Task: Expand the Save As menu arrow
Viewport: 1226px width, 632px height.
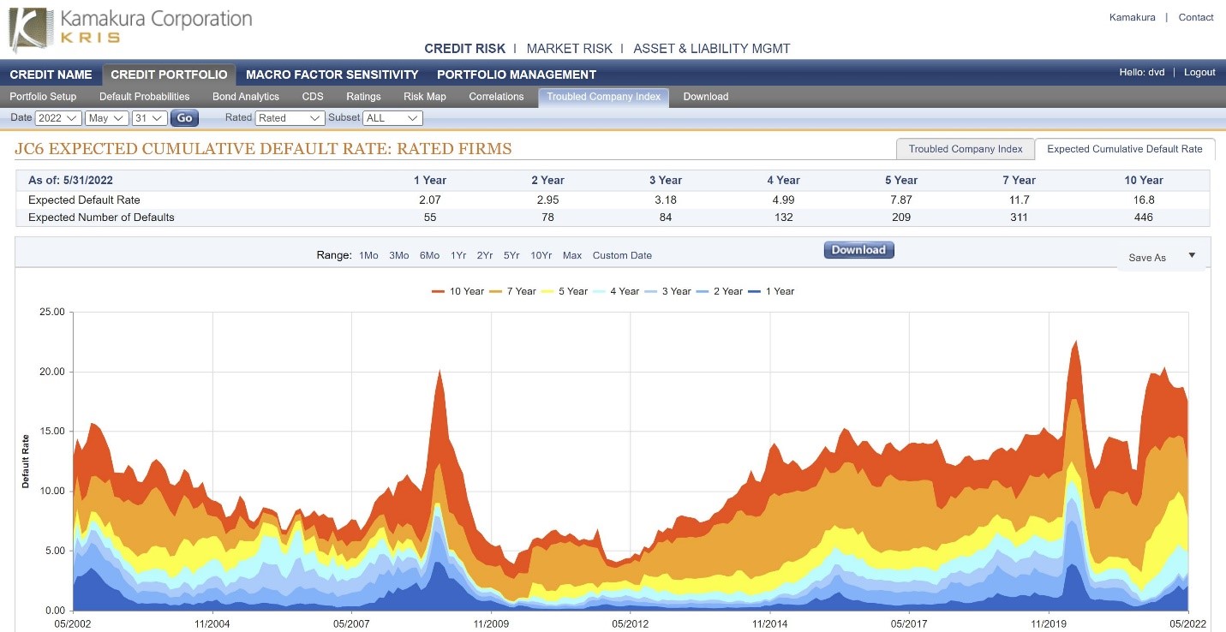Action: (1191, 256)
